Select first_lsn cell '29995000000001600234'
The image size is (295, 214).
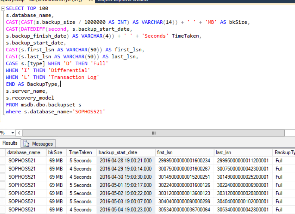[185, 161]
